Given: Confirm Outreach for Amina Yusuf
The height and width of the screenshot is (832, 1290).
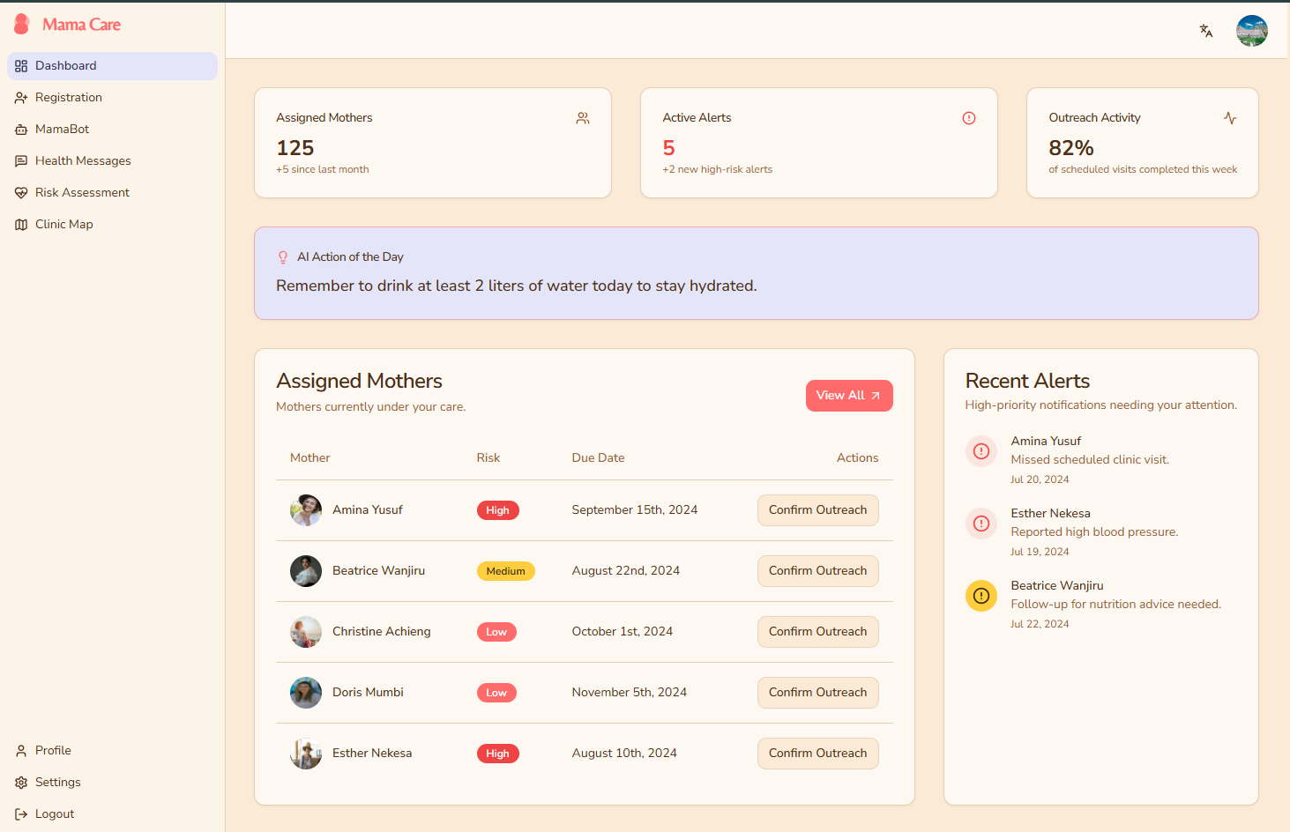Looking at the screenshot, I should (x=817, y=510).
